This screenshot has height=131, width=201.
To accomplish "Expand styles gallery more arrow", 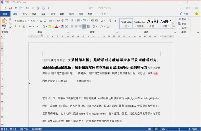I will point(174,27).
